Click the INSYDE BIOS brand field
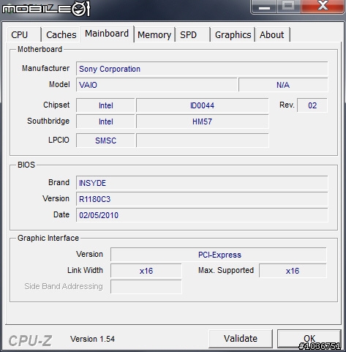Image resolution: width=346 pixels, height=352 pixels. (x=202, y=183)
